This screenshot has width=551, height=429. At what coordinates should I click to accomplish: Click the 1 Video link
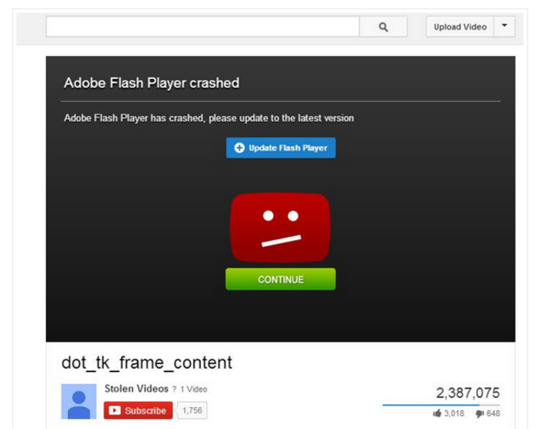(x=193, y=389)
